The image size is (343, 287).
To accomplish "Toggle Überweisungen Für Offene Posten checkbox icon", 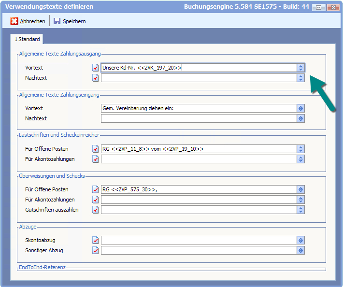I will (95, 190).
